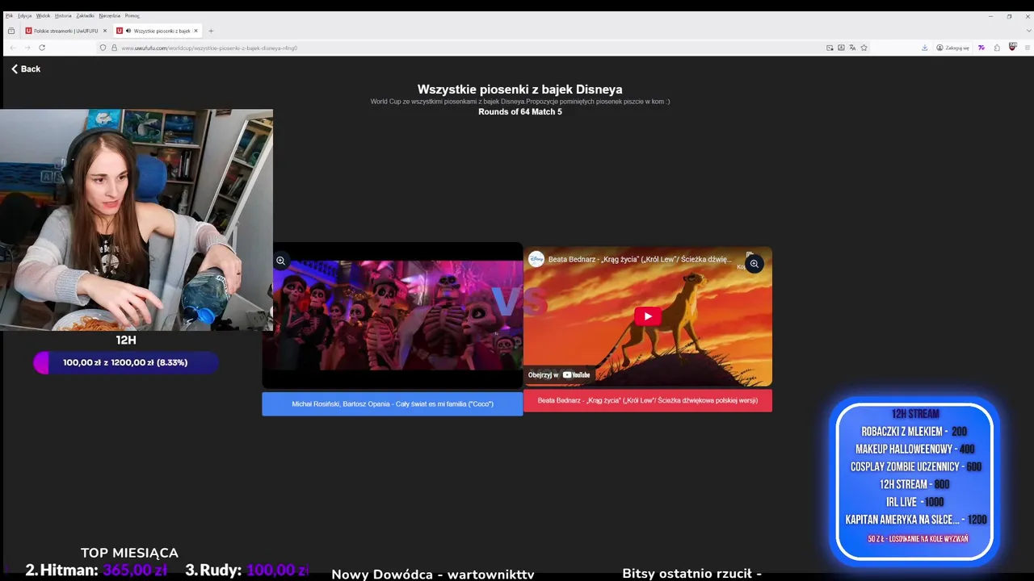This screenshot has height=581, width=1034.
Task: Open the Beata Bednarz video title link
Action: click(639, 259)
